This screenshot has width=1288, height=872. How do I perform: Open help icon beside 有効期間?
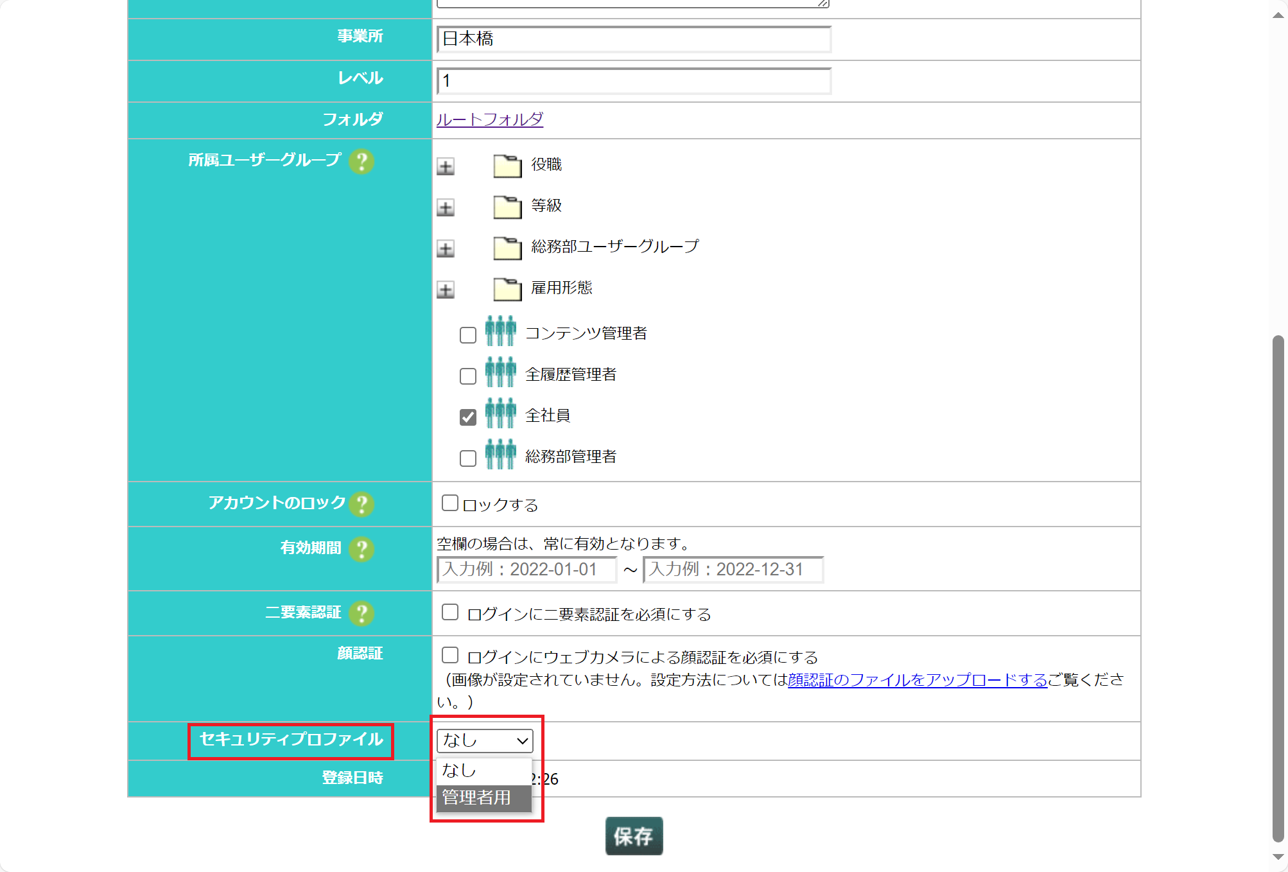pos(361,549)
